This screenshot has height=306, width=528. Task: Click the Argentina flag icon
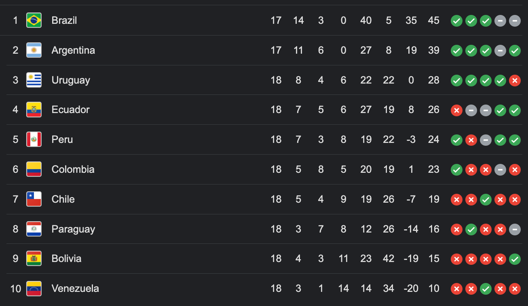(34, 50)
